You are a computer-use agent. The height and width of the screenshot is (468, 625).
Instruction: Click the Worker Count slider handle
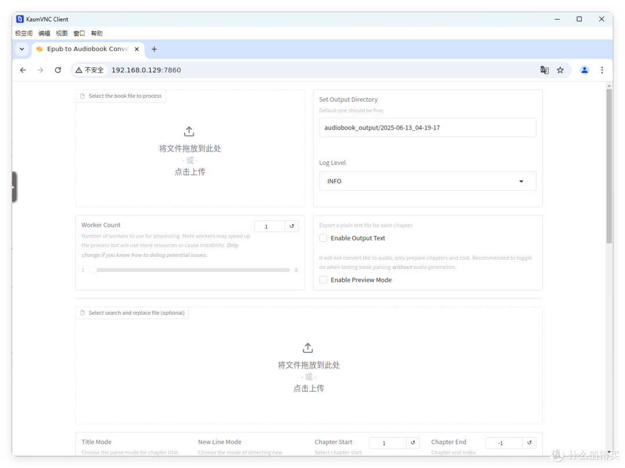click(93, 270)
